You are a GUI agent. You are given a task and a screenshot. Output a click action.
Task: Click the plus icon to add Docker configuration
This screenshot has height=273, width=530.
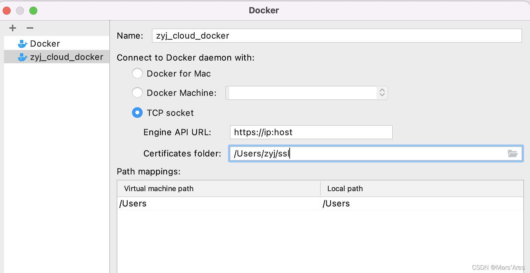[x=13, y=28]
